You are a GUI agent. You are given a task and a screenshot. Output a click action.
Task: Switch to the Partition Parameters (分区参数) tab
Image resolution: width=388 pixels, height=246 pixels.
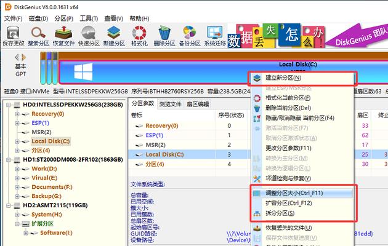click(143, 103)
